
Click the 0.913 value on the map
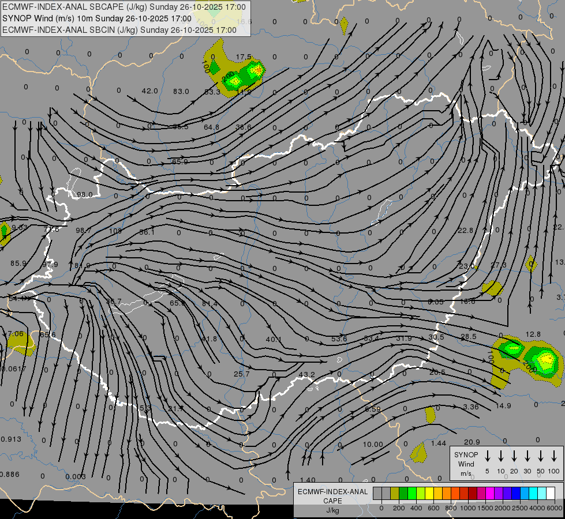coord(11,439)
